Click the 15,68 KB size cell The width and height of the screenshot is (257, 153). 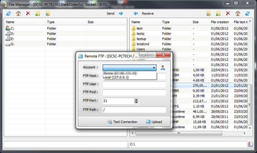pyautogui.click(x=199, y=122)
